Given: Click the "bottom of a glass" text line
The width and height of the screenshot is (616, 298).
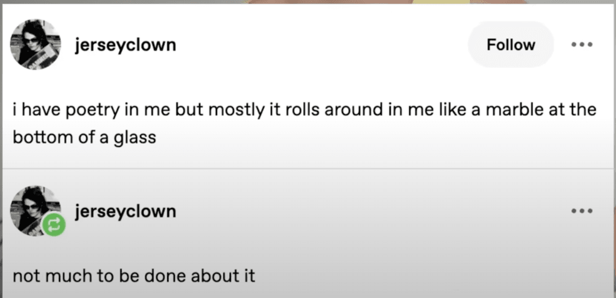Looking at the screenshot, I should 84,137.
